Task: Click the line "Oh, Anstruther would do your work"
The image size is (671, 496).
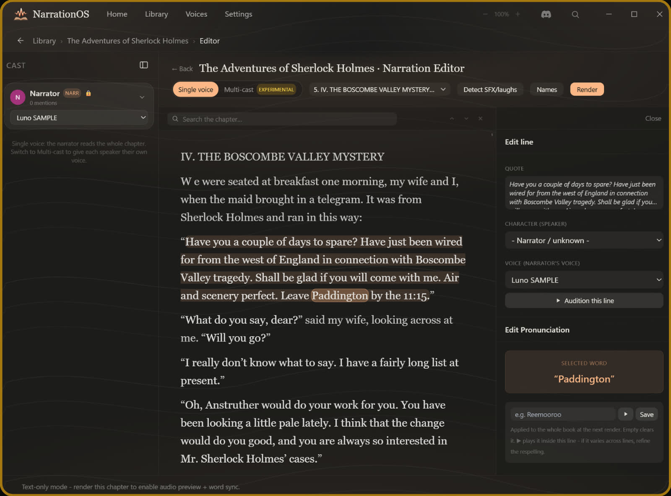Action: tap(314, 432)
